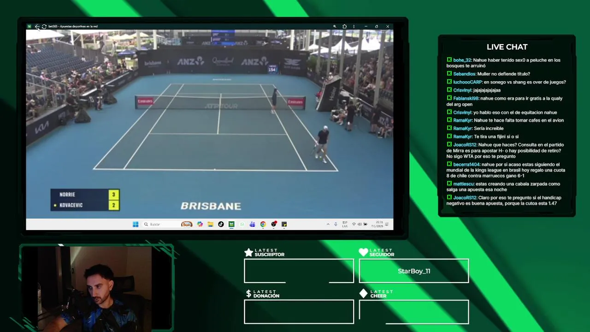Open Microsoft Teams from the taskbar
590x332 pixels.
coord(252,224)
